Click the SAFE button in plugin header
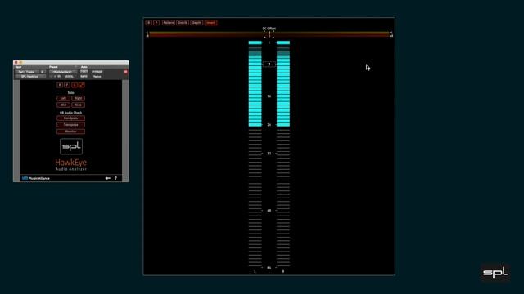Screen dimensions: 524x294 tap(84, 76)
